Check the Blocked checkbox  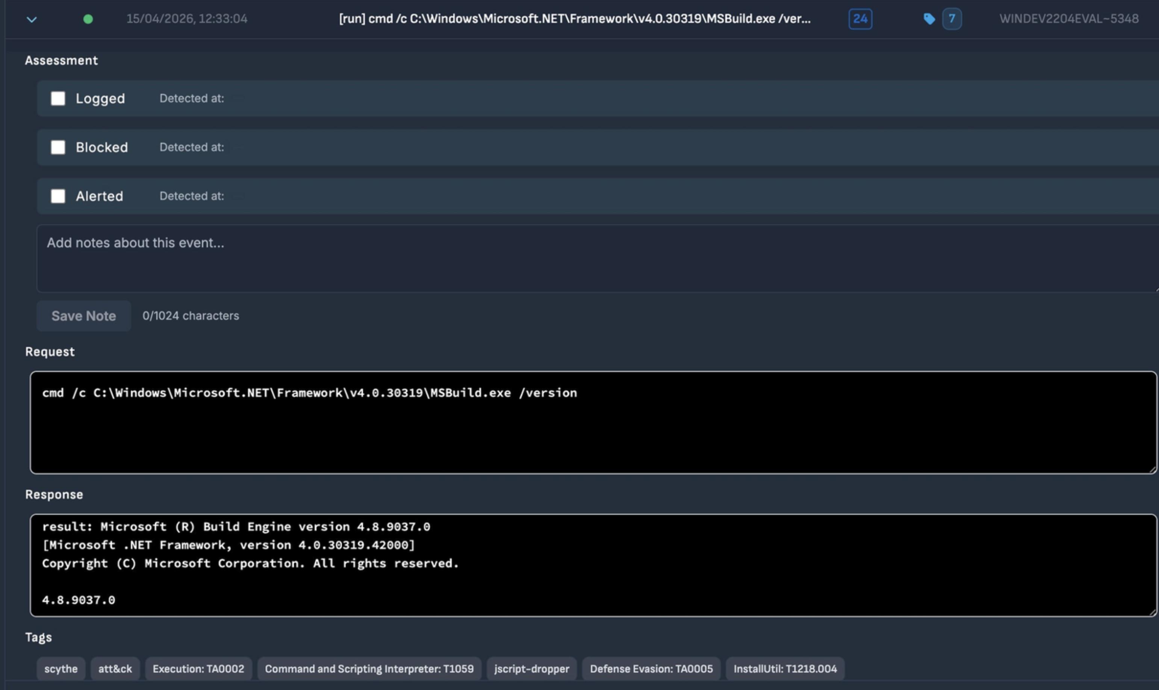click(58, 147)
